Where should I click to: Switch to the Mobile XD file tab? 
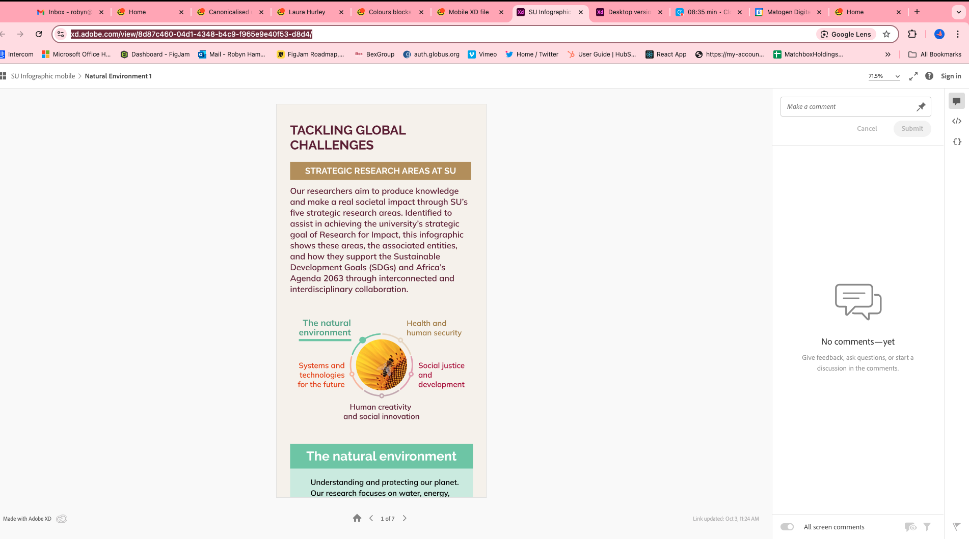468,12
